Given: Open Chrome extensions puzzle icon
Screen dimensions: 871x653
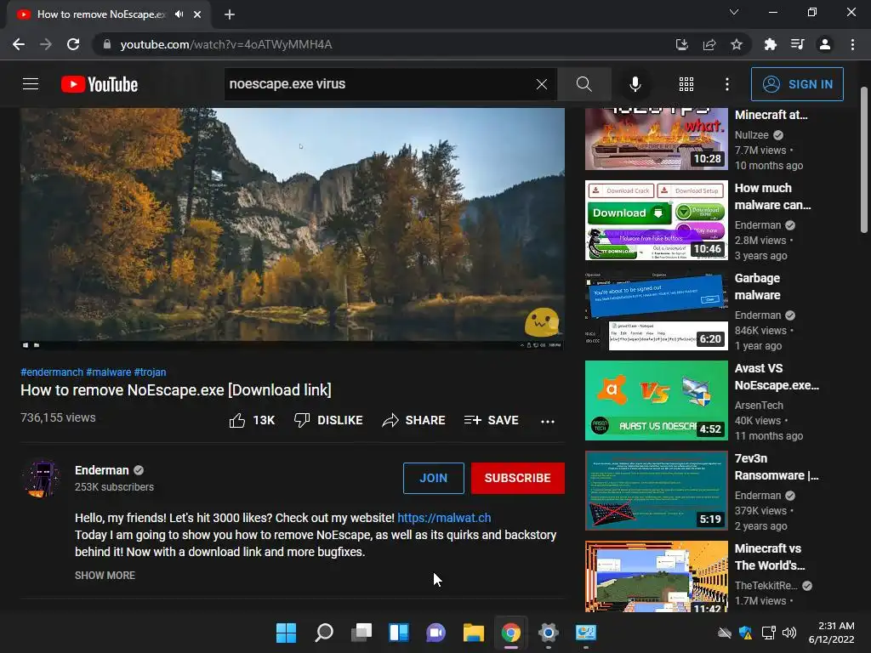Looking at the screenshot, I should coord(770,44).
